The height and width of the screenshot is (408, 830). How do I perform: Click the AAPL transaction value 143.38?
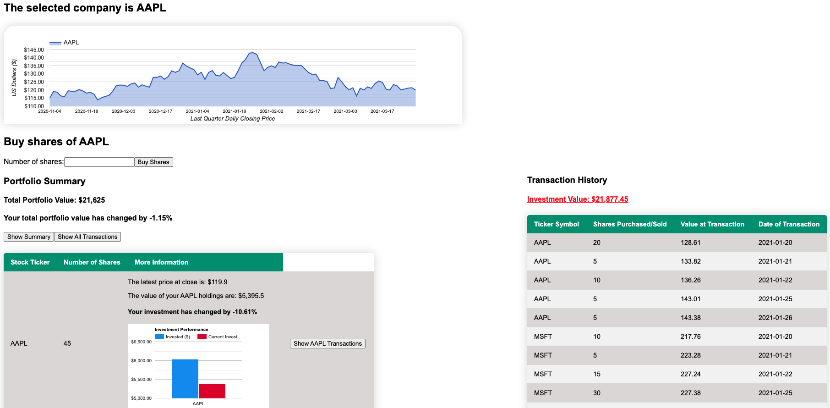tap(691, 318)
